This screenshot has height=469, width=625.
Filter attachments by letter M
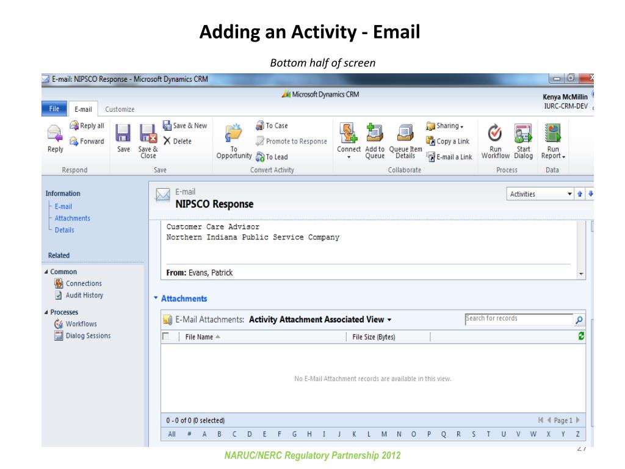(x=384, y=434)
